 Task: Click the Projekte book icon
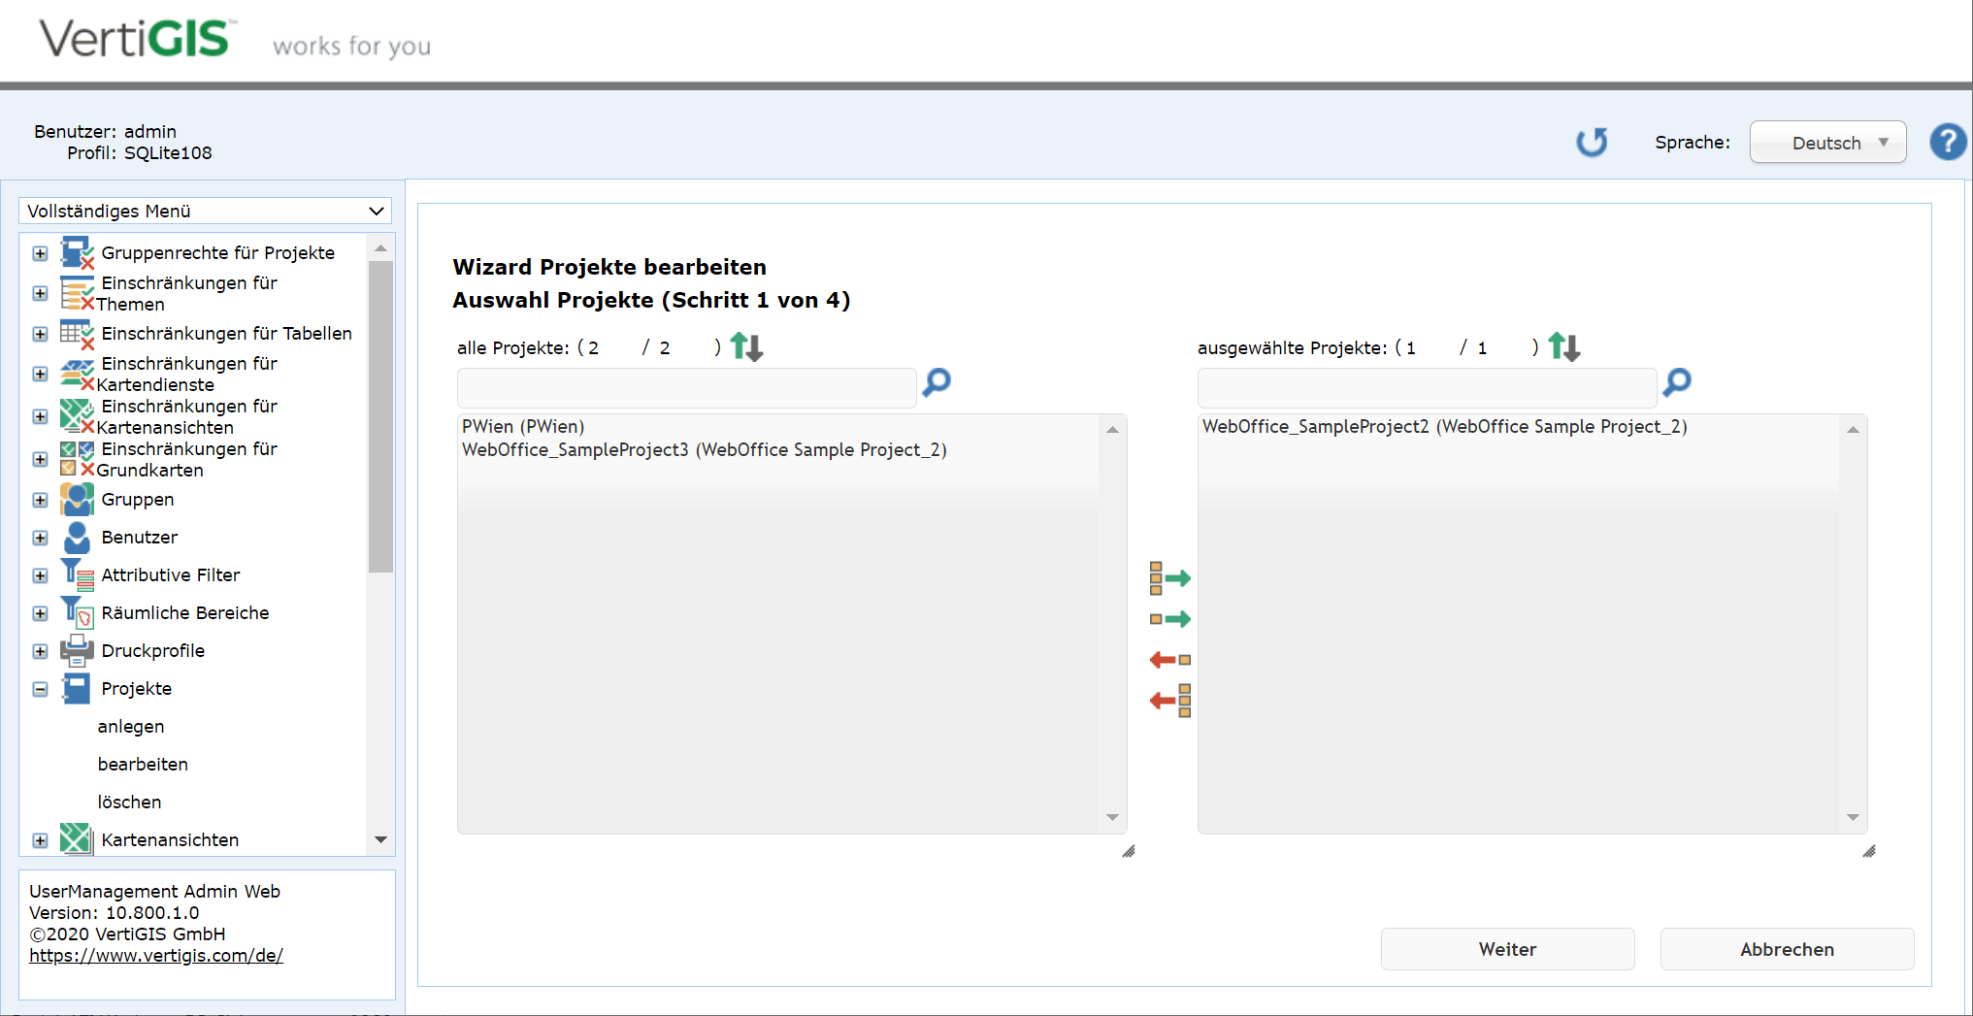pyautogui.click(x=77, y=689)
